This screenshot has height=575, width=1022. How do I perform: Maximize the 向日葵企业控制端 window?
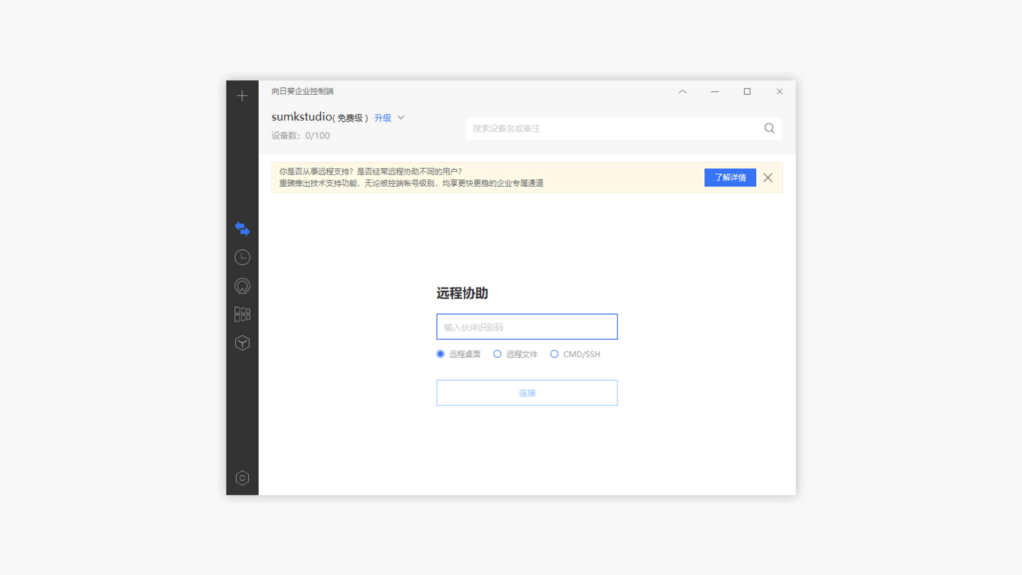747,92
